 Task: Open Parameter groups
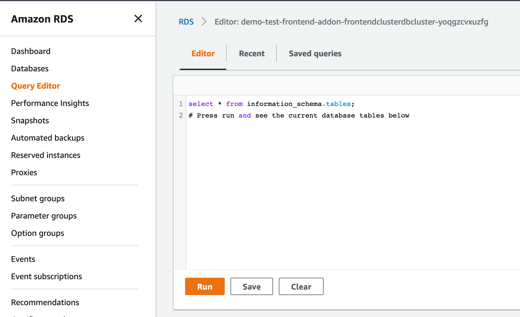[x=44, y=216]
